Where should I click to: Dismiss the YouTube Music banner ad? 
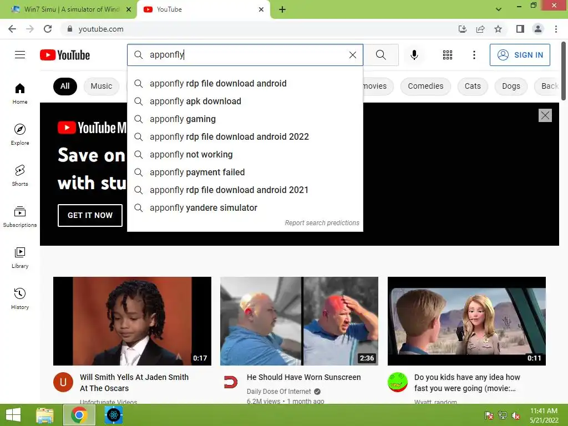545,115
